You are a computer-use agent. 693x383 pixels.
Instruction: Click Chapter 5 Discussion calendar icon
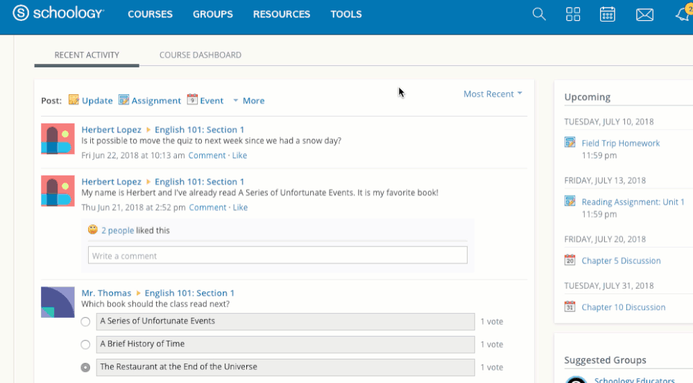click(570, 259)
